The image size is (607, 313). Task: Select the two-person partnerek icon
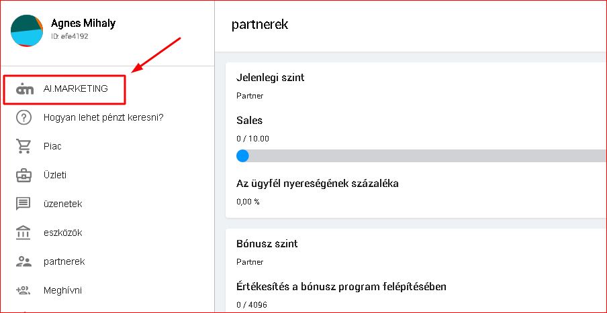(24, 261)
